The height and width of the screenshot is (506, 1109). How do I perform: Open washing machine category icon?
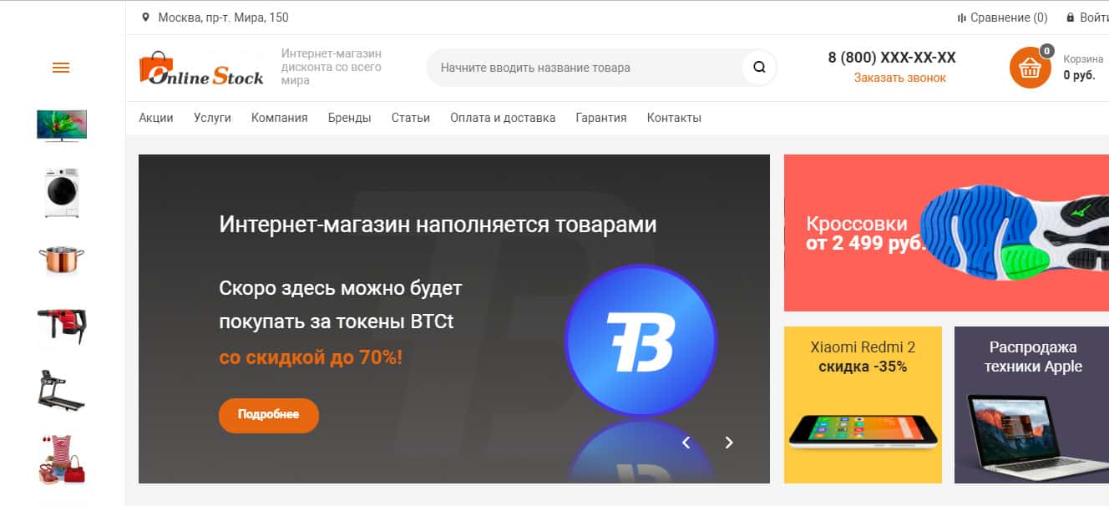coord(62,193)
